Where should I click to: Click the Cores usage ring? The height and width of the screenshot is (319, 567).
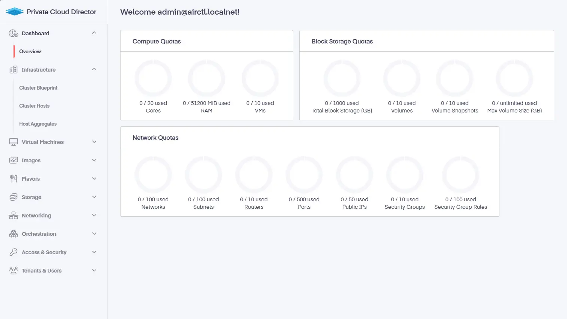pyautogui.click(x=153, y=78)
